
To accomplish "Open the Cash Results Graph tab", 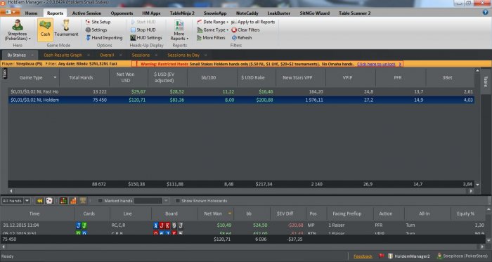I will point(63,55).
